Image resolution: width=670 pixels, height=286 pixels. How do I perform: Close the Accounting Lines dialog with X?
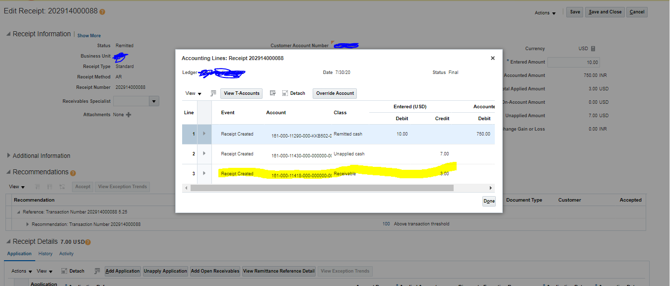coord(493,58)
